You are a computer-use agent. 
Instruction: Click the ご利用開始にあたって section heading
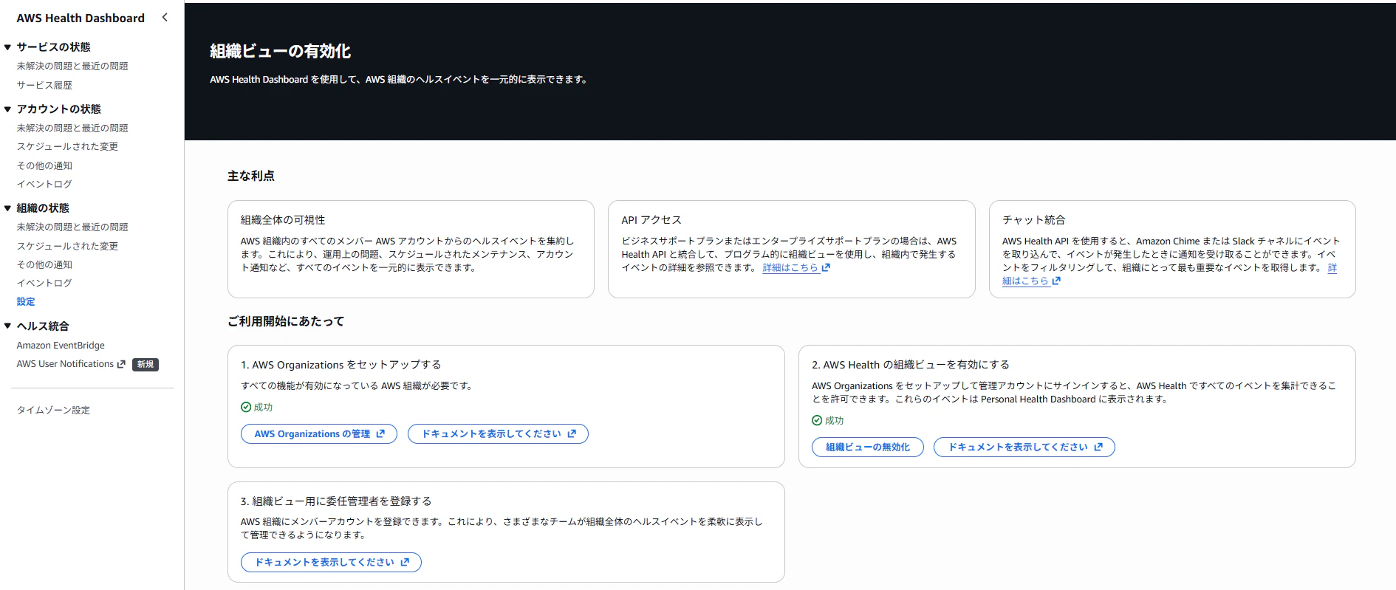286,321
